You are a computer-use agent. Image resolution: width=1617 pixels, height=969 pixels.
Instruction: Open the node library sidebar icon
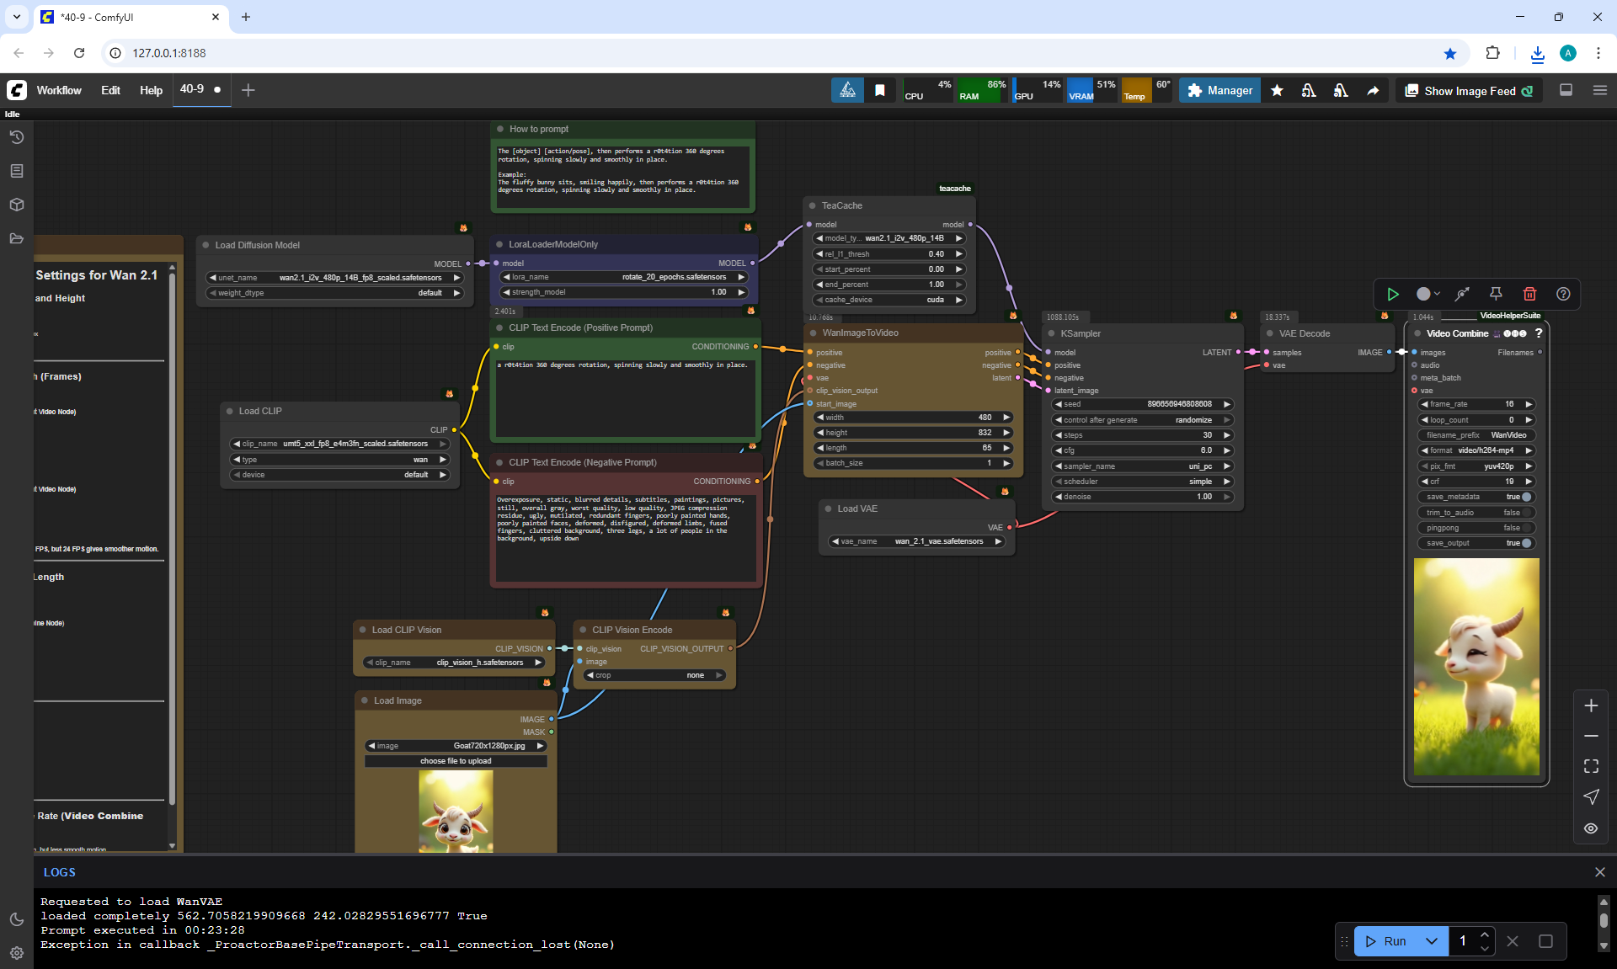coord(17,171)
